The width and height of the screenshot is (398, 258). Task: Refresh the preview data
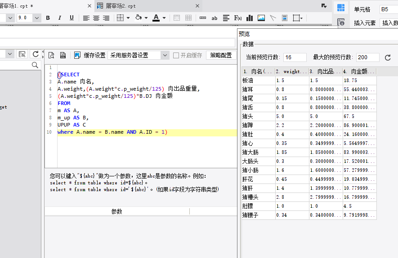pyautogui.click(x=388, y=57)
